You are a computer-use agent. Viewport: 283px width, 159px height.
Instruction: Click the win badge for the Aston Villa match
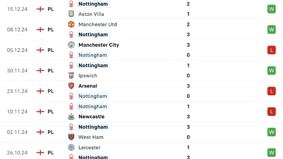[271, 9]
